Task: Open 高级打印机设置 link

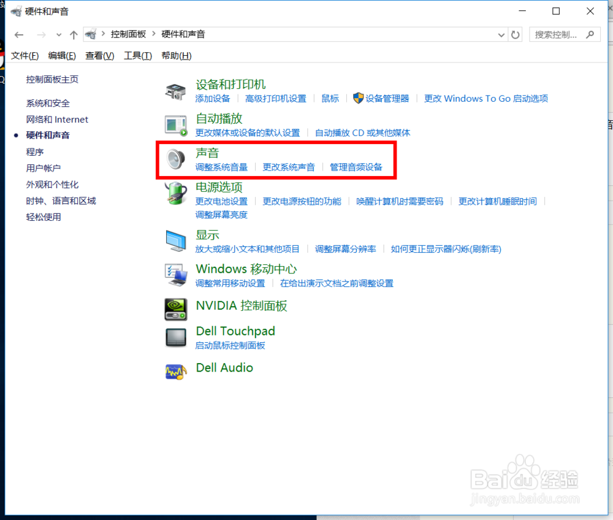Action: tap(276, 99)
